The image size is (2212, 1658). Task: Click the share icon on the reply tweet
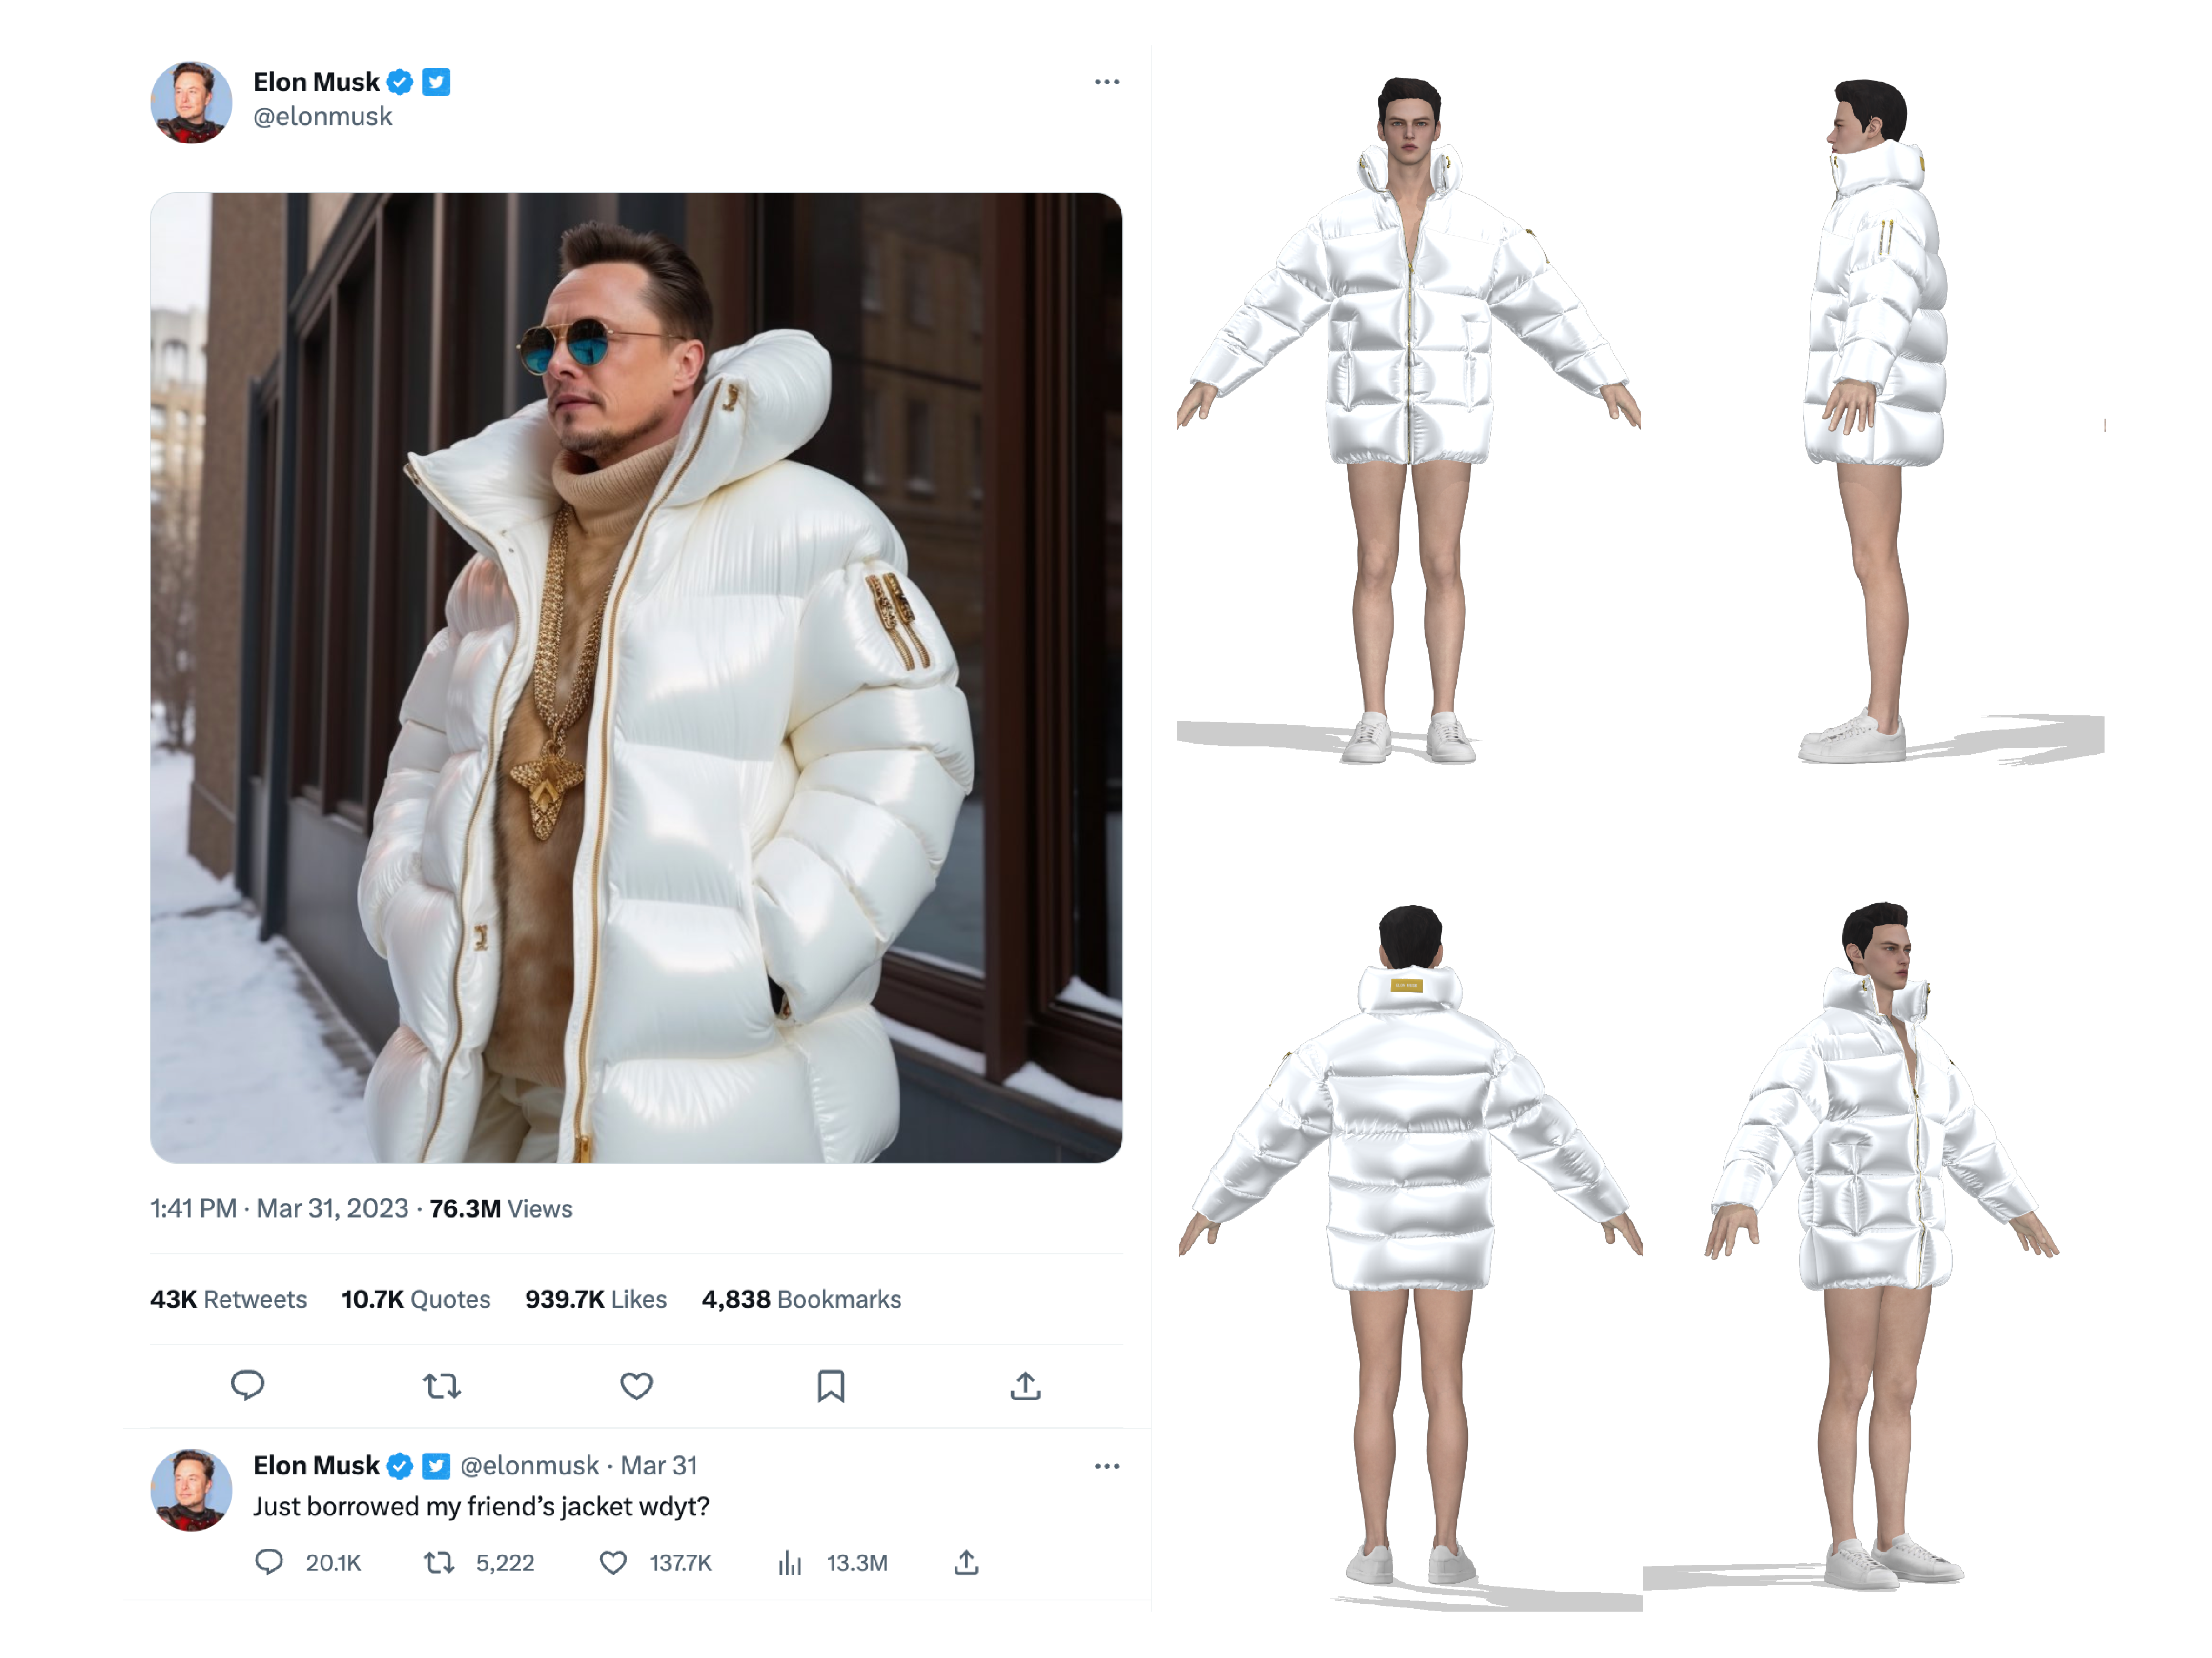point(966,1562)
